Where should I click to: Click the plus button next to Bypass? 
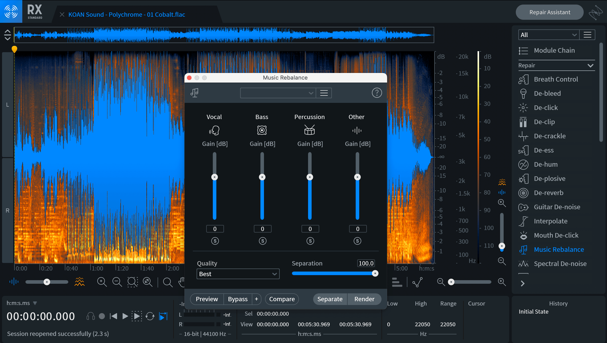(x=256, y=299)
